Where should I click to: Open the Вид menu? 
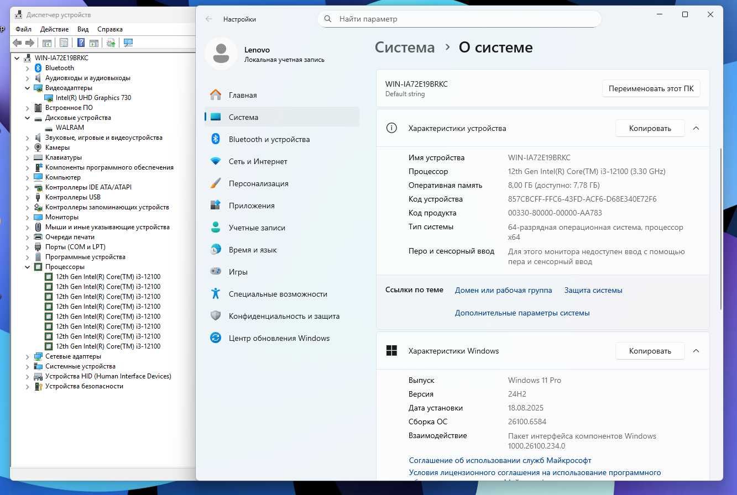[83, 29]
